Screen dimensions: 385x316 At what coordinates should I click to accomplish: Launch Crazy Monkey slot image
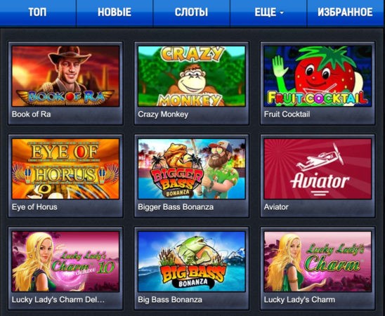[x=192, y=76]
